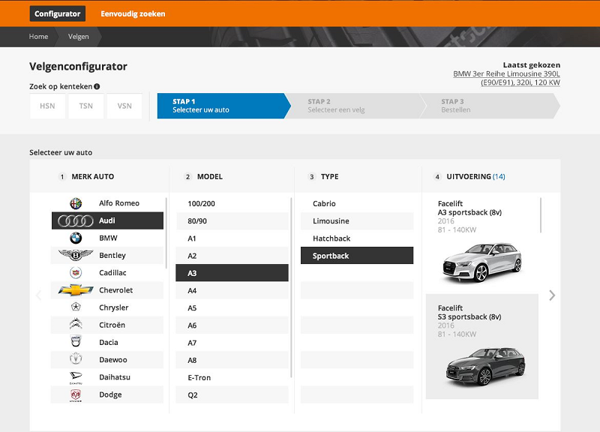The height and width of the screenshot is (432, 600).
Task: Click the Daihatsu logo icon
Action: tap(76, 377)
